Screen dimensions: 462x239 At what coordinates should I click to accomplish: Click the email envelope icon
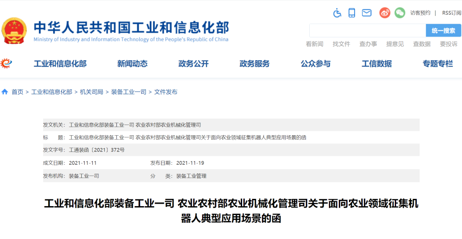coord(367,13)
